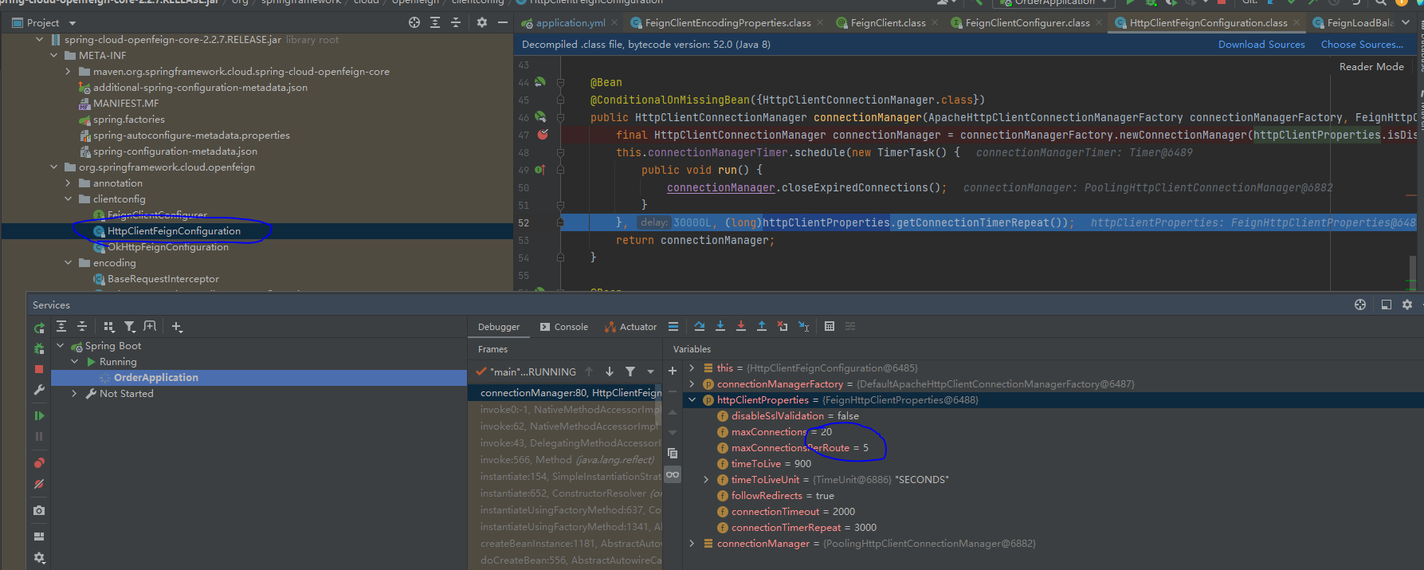
Task: Click the next frame down arrow in Frames
Action: (610, 371)
